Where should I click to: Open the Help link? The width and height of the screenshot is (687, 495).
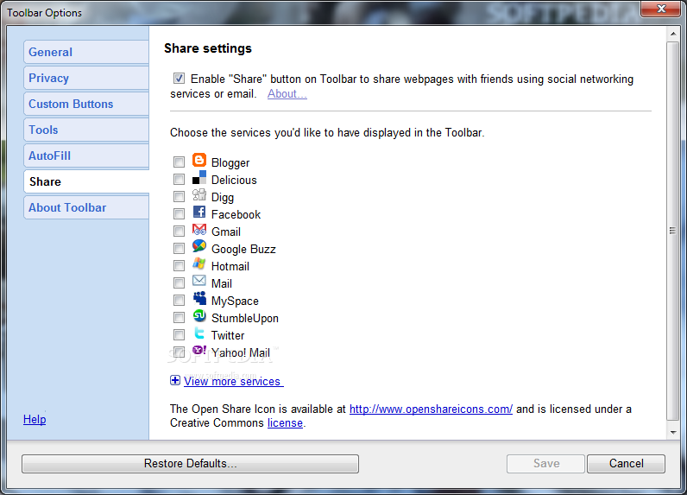pos(35,419)
